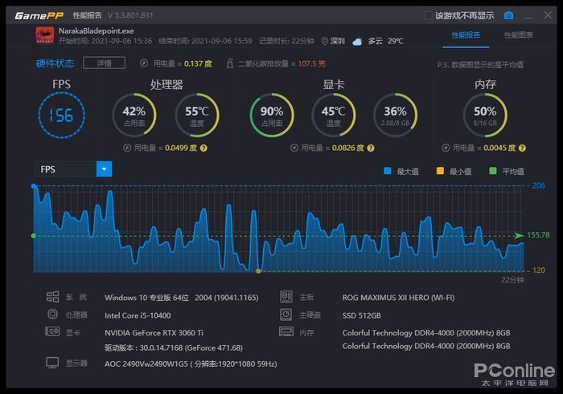Click the NarakaBladepoint game icon
The width and height of the screenshot is (563, 394).
(45, 35)
